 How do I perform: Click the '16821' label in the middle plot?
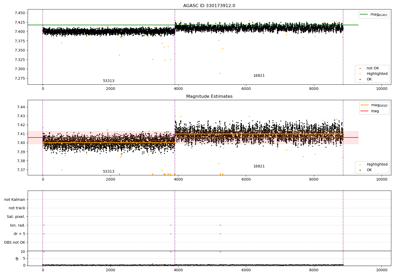point(259,166)
